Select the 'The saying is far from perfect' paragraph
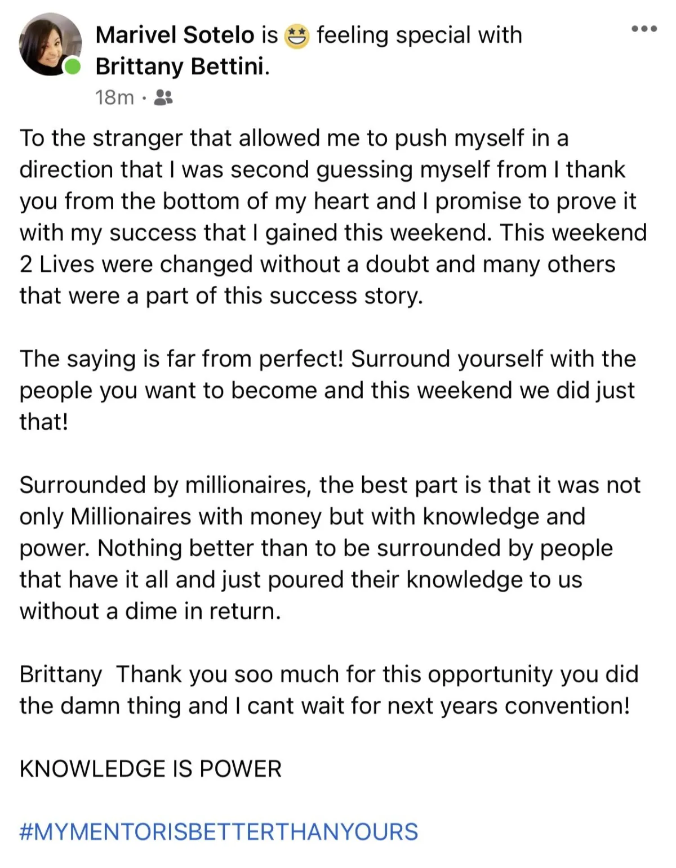The image size is (676, 868). point(328,390)
